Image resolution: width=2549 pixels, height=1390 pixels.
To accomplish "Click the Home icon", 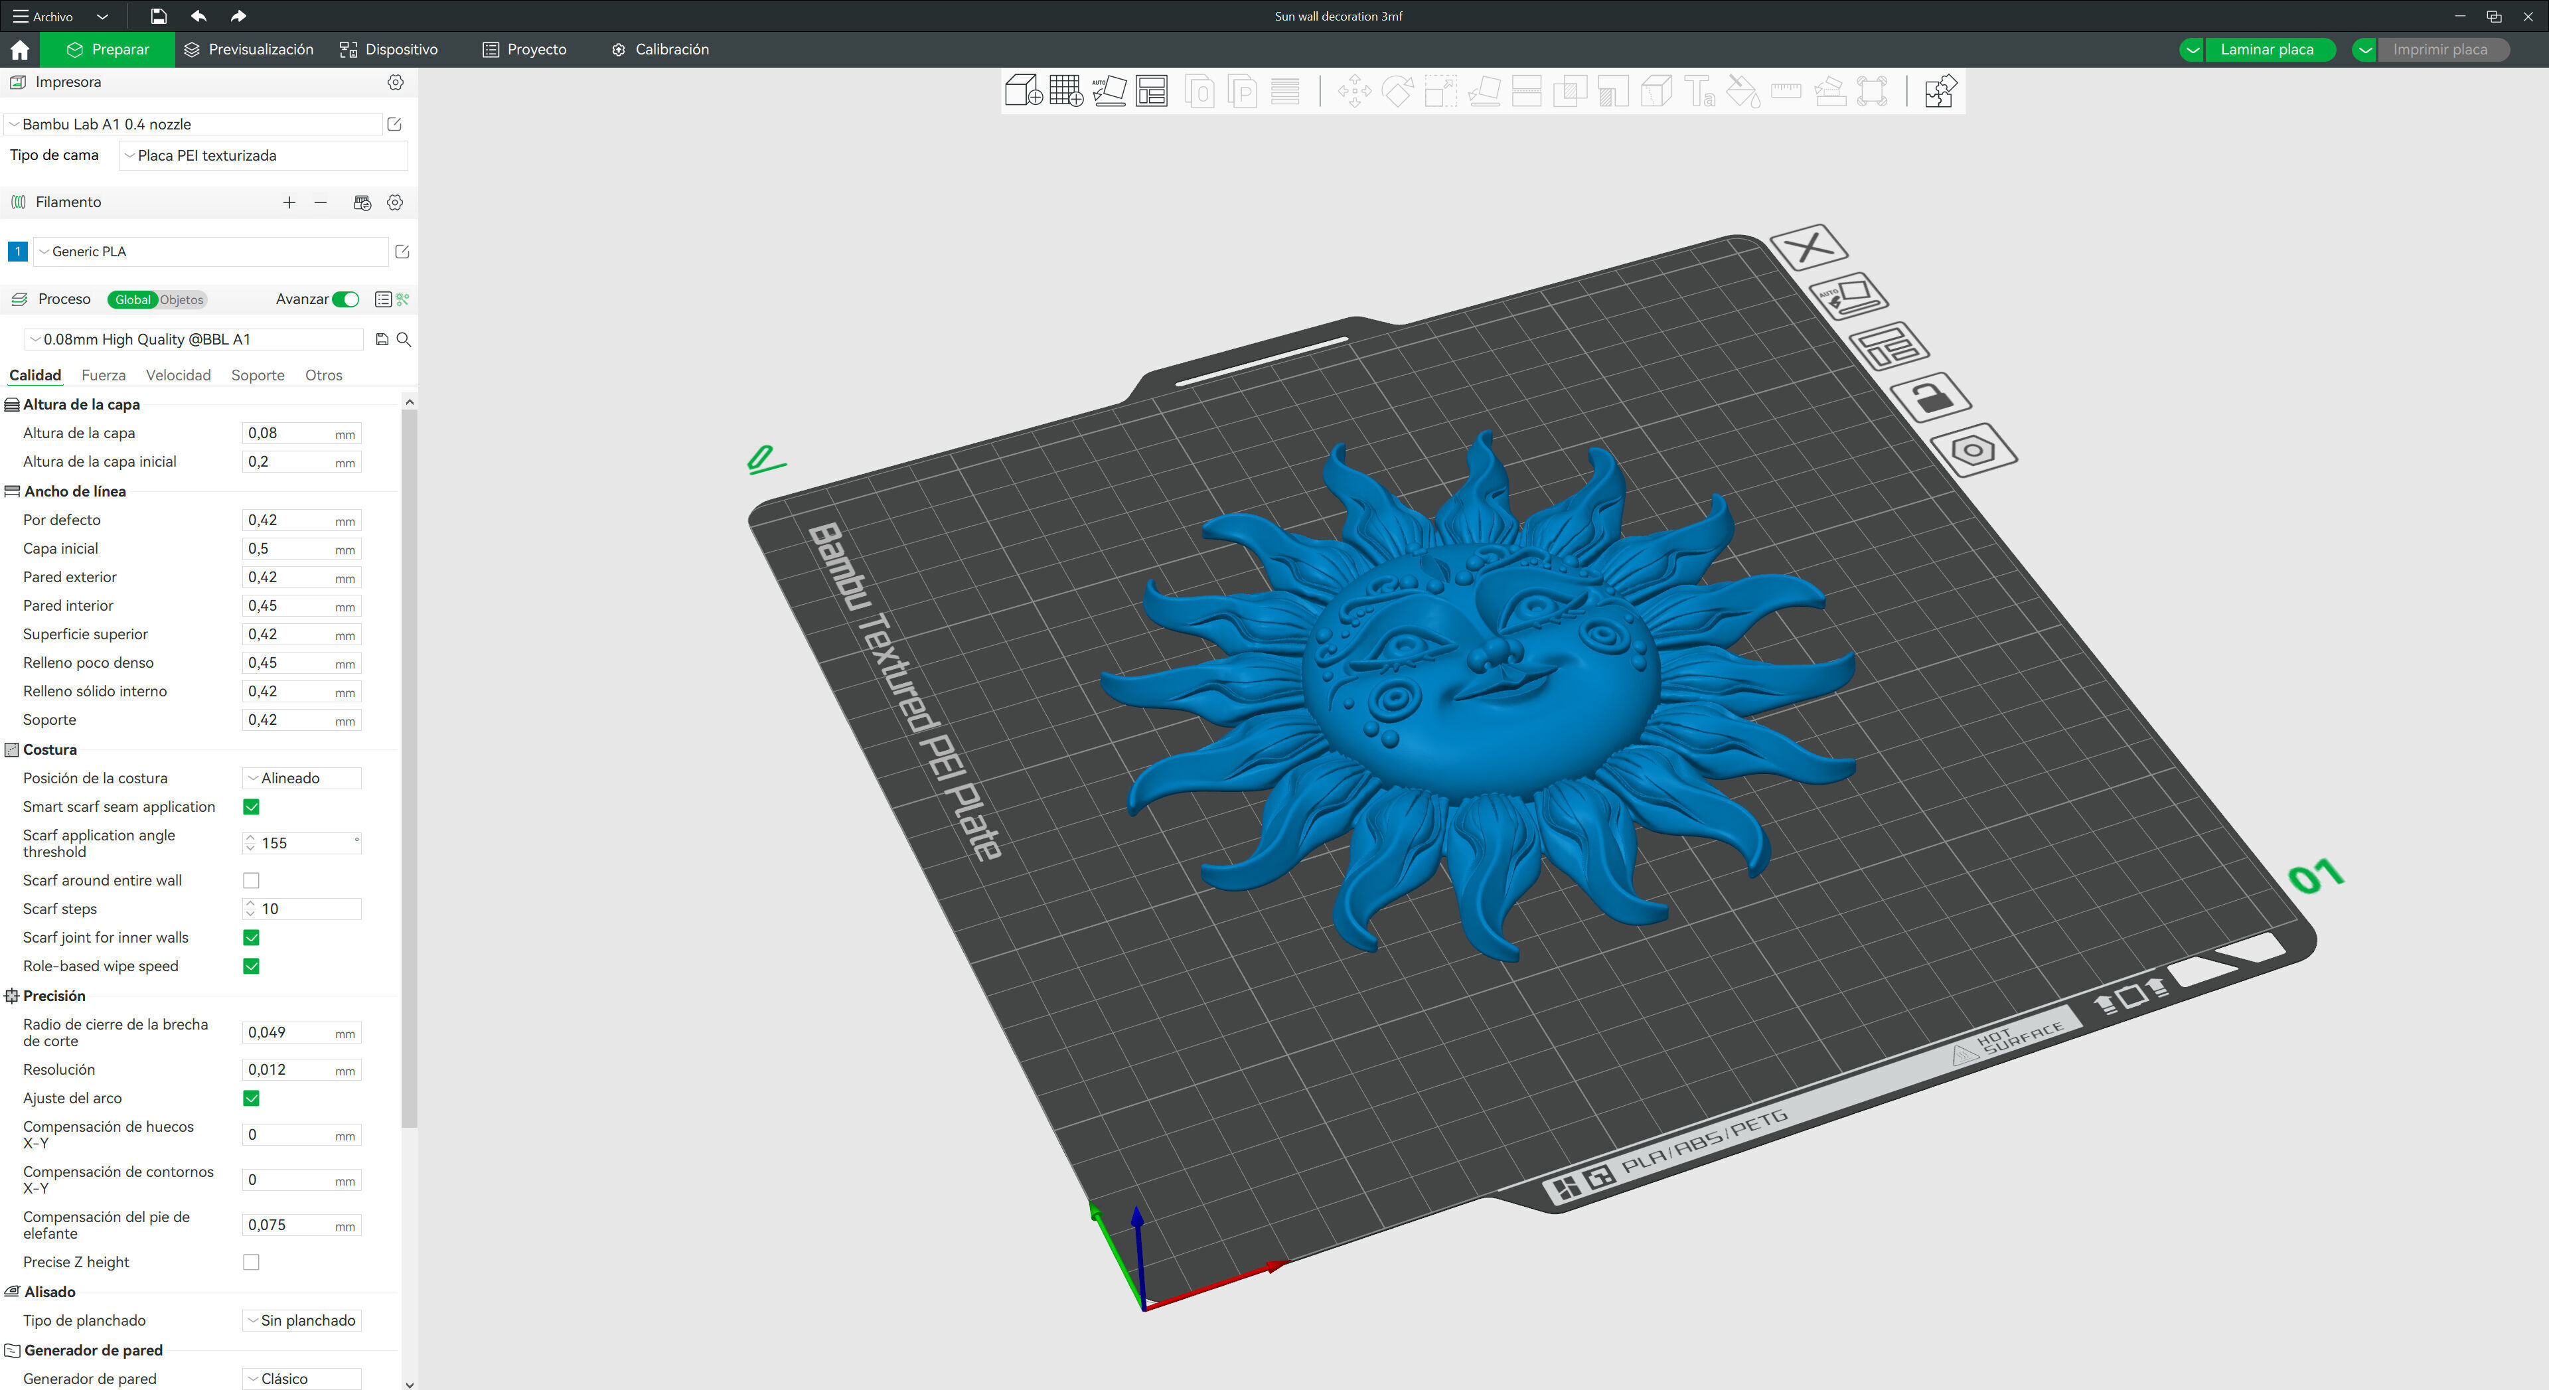I will [x=20, y=50].
